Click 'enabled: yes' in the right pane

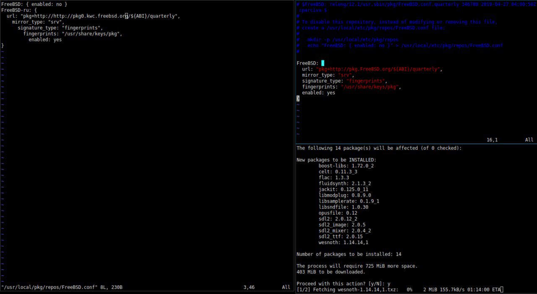click(318, 92)
